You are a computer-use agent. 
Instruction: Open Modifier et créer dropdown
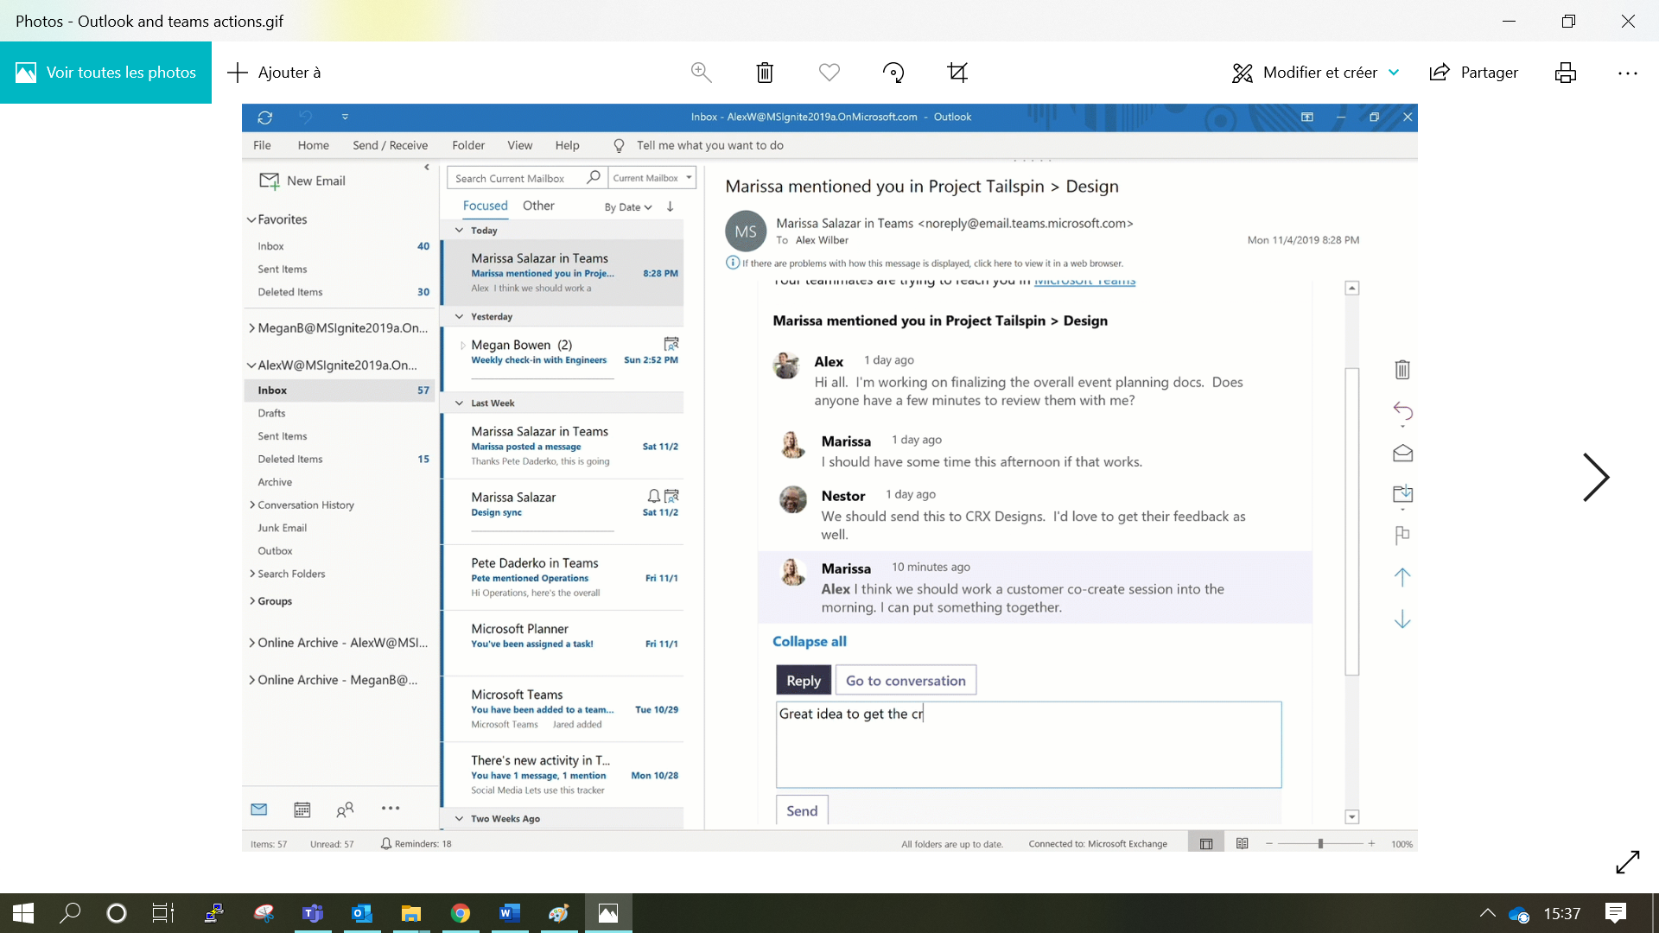click(x=1315, y=73)
